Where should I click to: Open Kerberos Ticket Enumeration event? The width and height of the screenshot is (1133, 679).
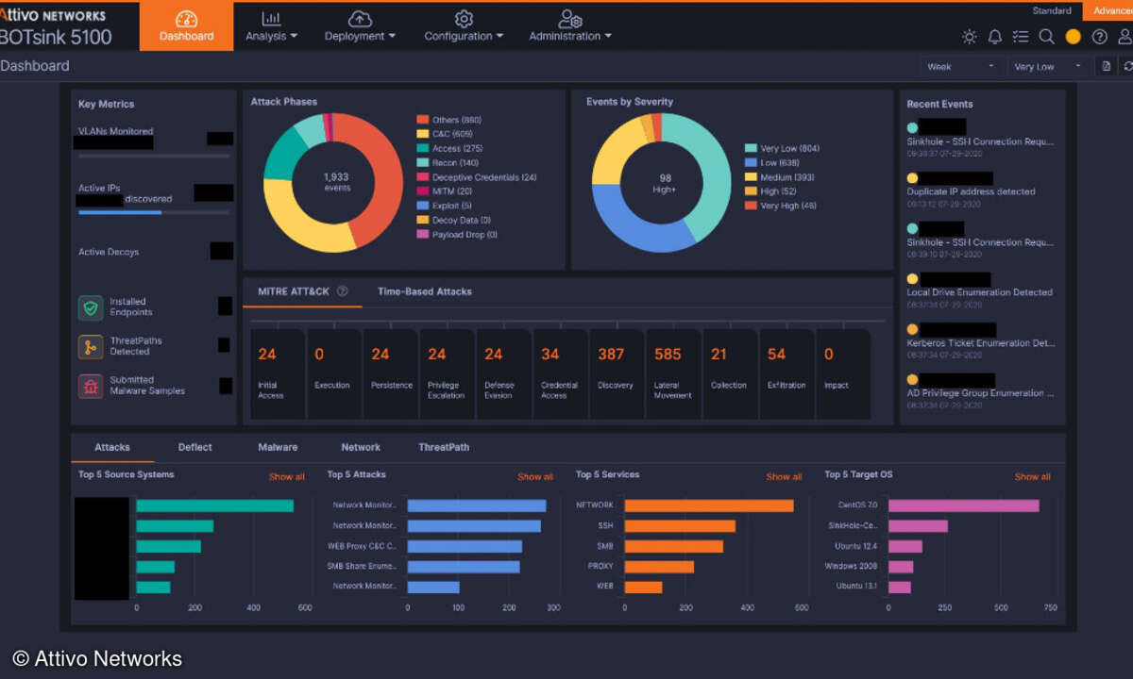[x=982, y=341]
